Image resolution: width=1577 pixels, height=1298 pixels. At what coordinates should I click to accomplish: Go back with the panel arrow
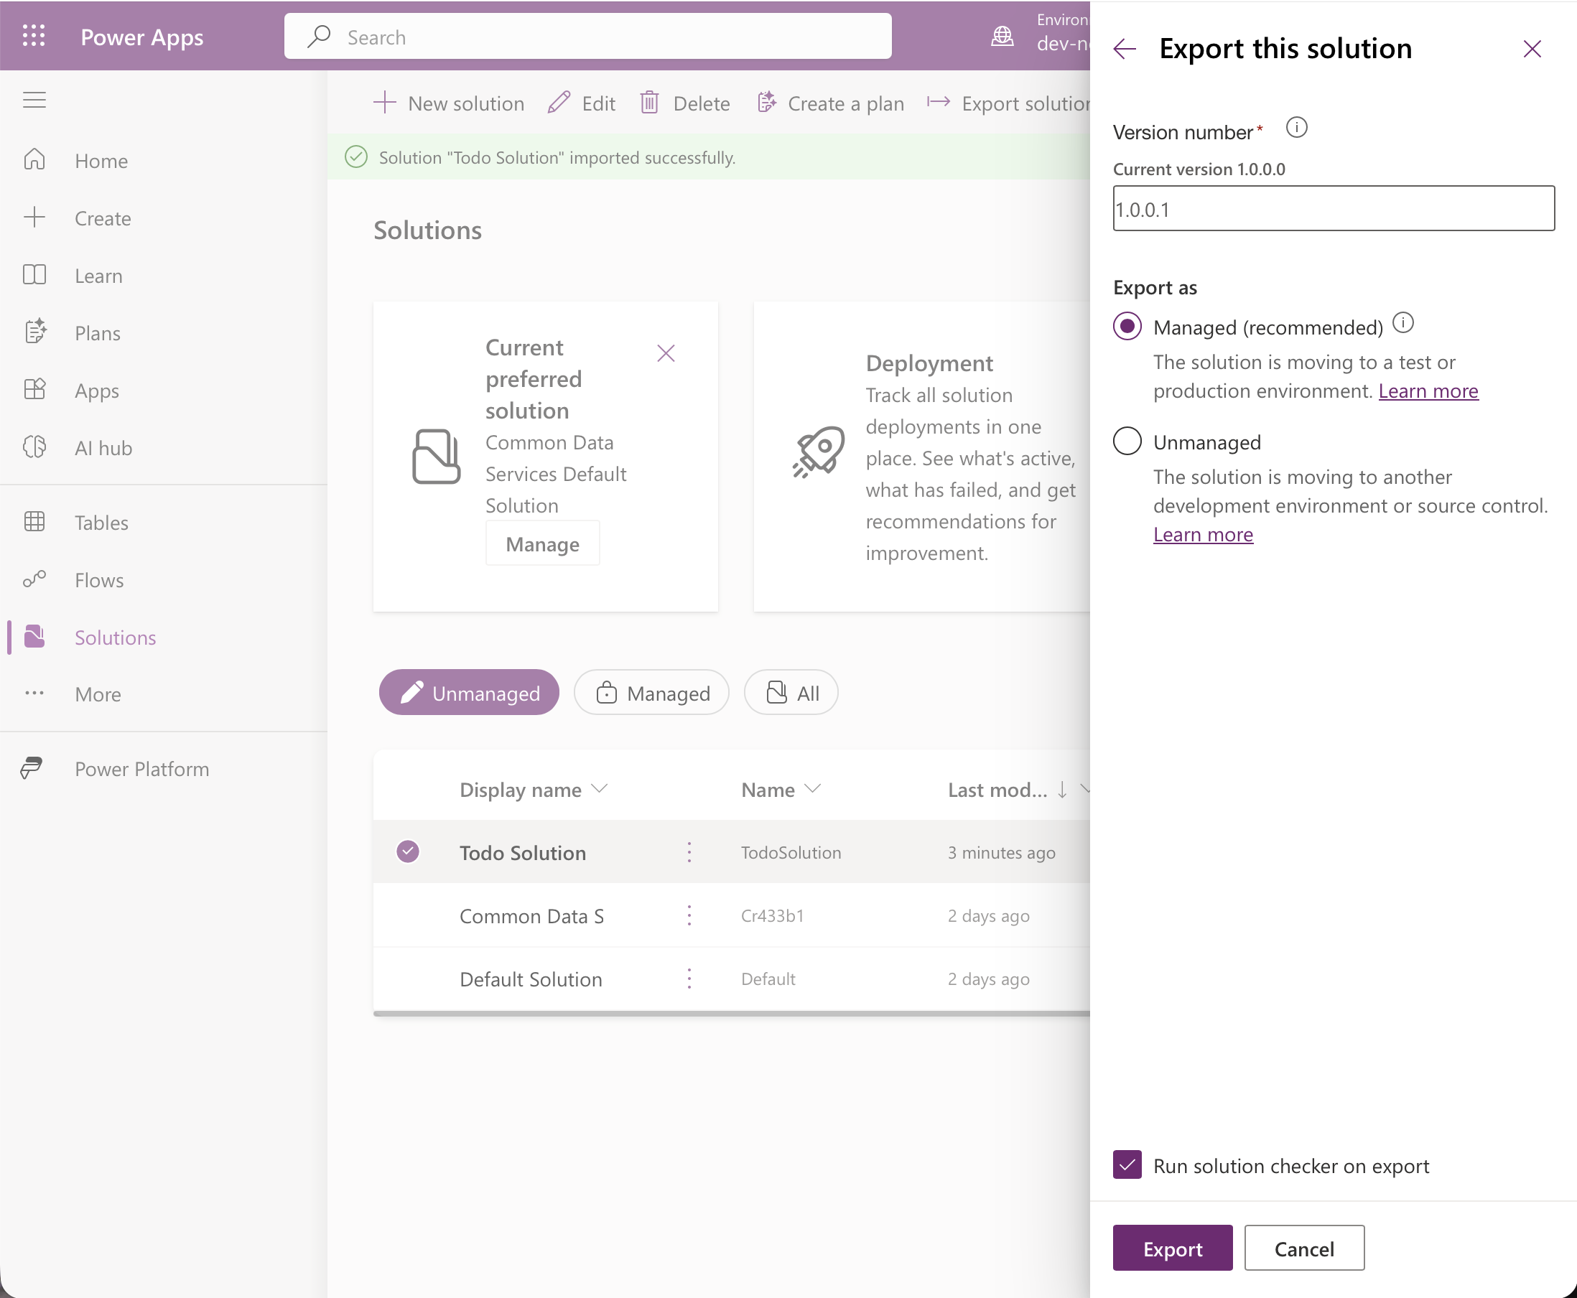pos(1125,50)
